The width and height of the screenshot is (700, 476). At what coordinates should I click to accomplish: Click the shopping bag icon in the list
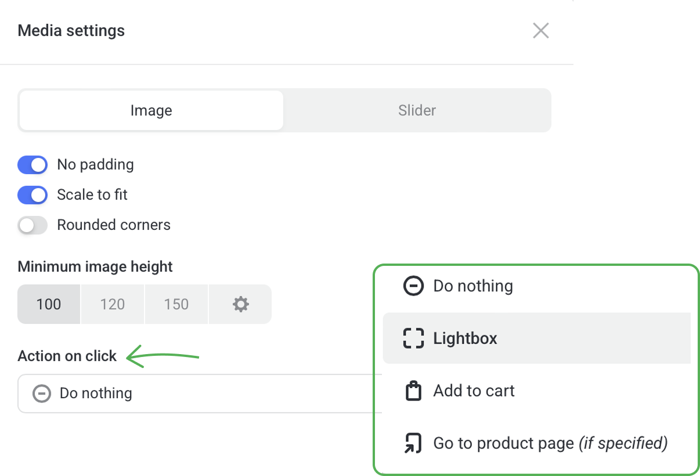point(413,391)
